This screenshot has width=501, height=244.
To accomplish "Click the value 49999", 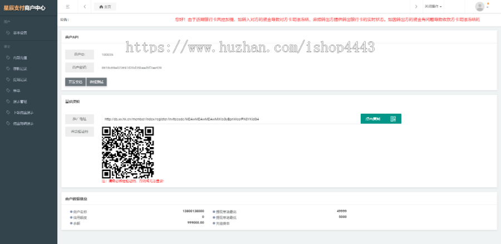I will click(x=342, y=211).
